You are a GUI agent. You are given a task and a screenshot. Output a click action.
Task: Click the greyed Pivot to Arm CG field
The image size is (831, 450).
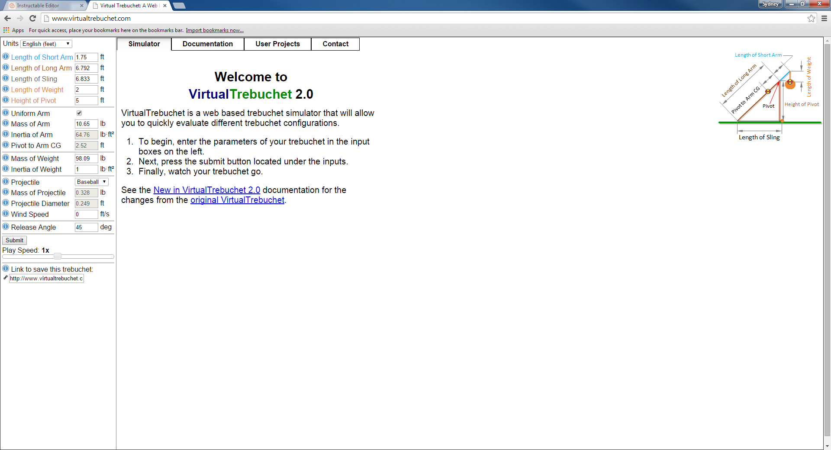click(86, 145)
